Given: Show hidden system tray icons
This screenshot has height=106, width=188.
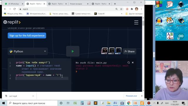Looking at the screenshot, I should click(154, 103).
